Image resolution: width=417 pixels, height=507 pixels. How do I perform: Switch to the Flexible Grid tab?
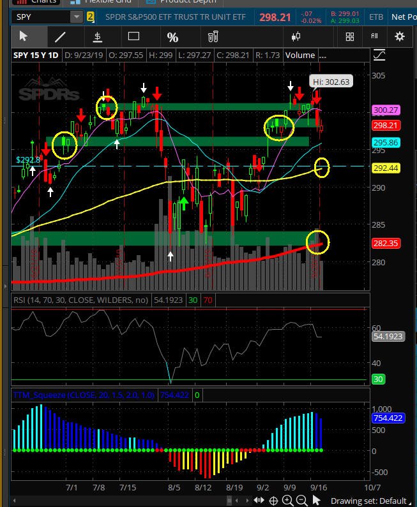[100, 2]
